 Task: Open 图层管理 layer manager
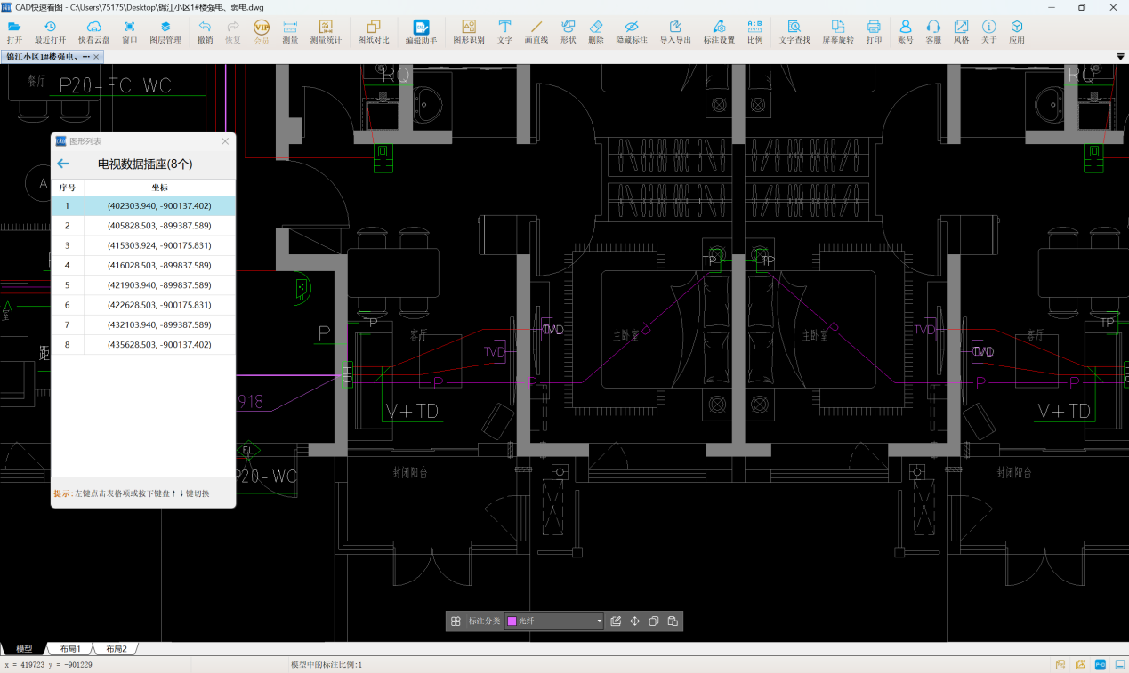(165, 32)
